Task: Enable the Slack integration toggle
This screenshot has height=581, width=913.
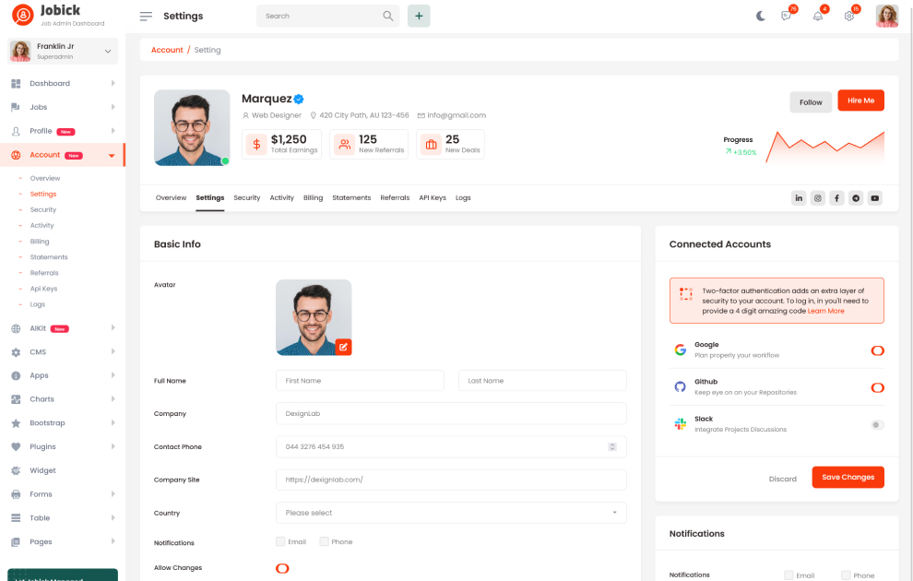Action: click(877, 424)
